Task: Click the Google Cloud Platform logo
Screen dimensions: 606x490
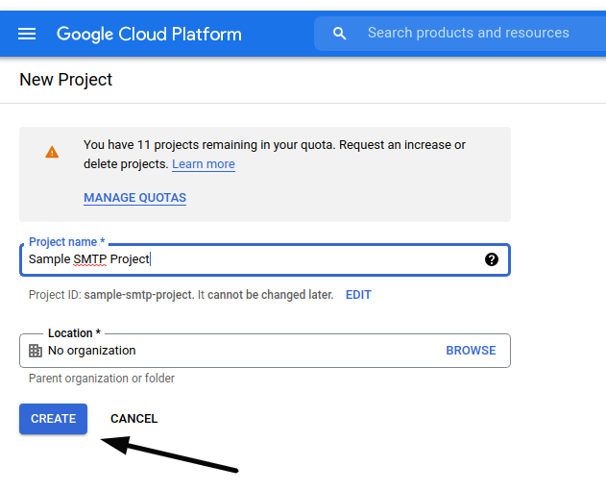Action: (x=149, y=34)
